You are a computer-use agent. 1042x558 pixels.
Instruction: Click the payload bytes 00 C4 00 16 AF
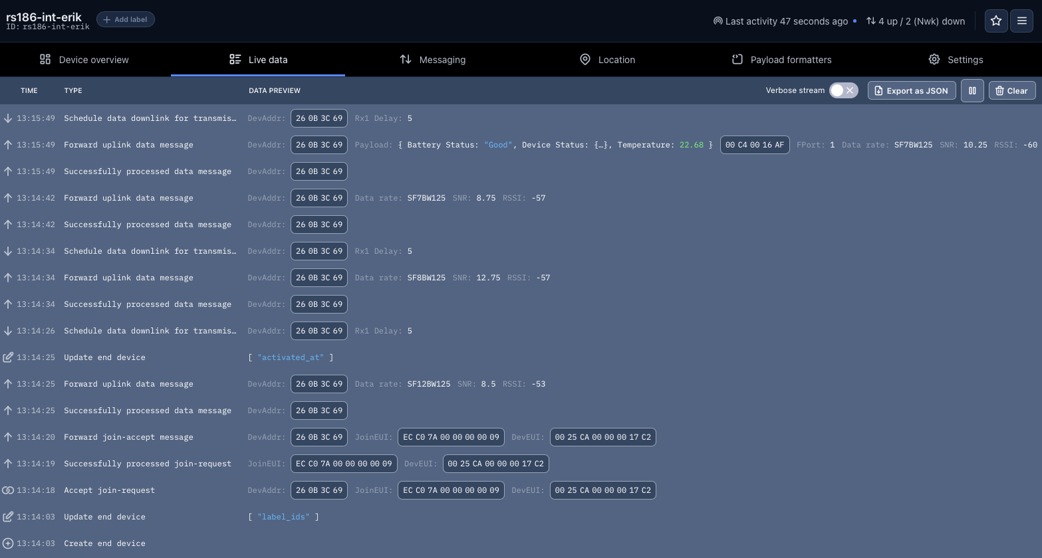tap(754, 145)
